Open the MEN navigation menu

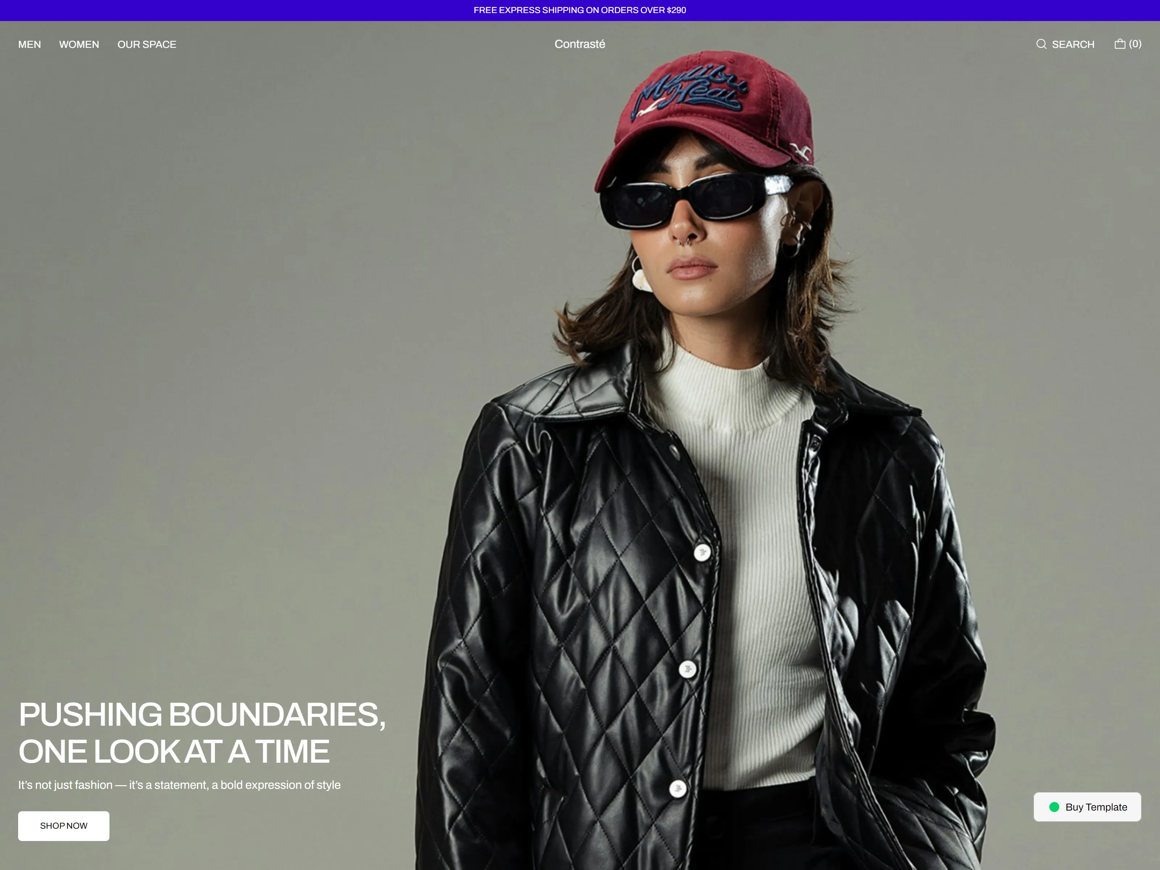29,45
